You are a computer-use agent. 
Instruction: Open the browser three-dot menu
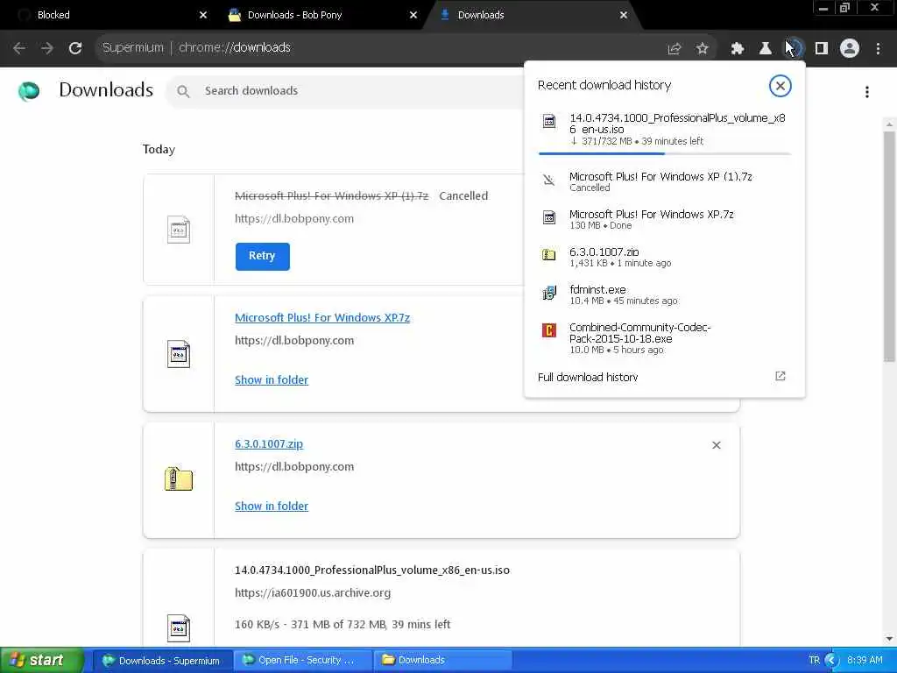[878, 49]
